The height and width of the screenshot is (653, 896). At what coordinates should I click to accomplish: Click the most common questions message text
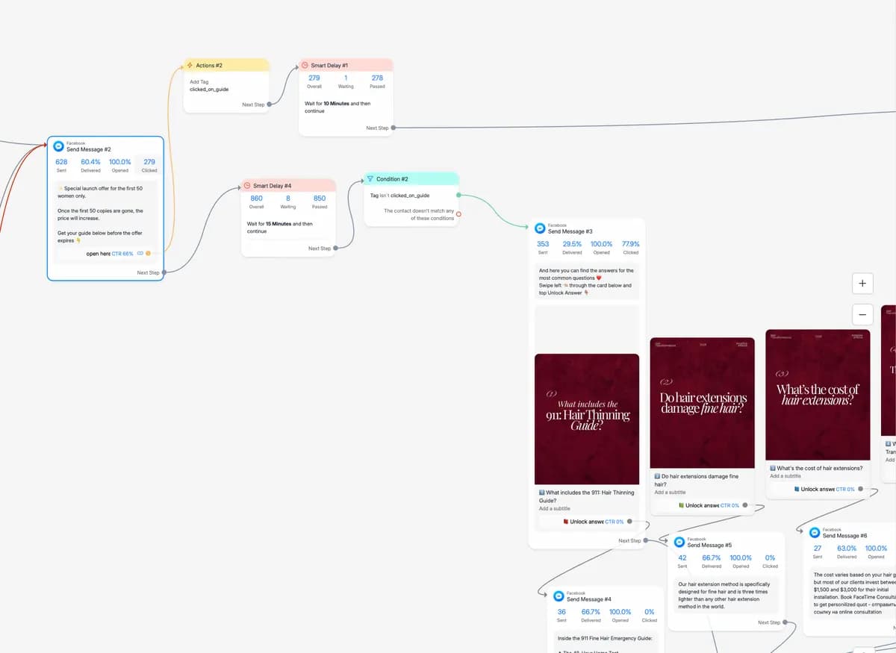point(586,281)
